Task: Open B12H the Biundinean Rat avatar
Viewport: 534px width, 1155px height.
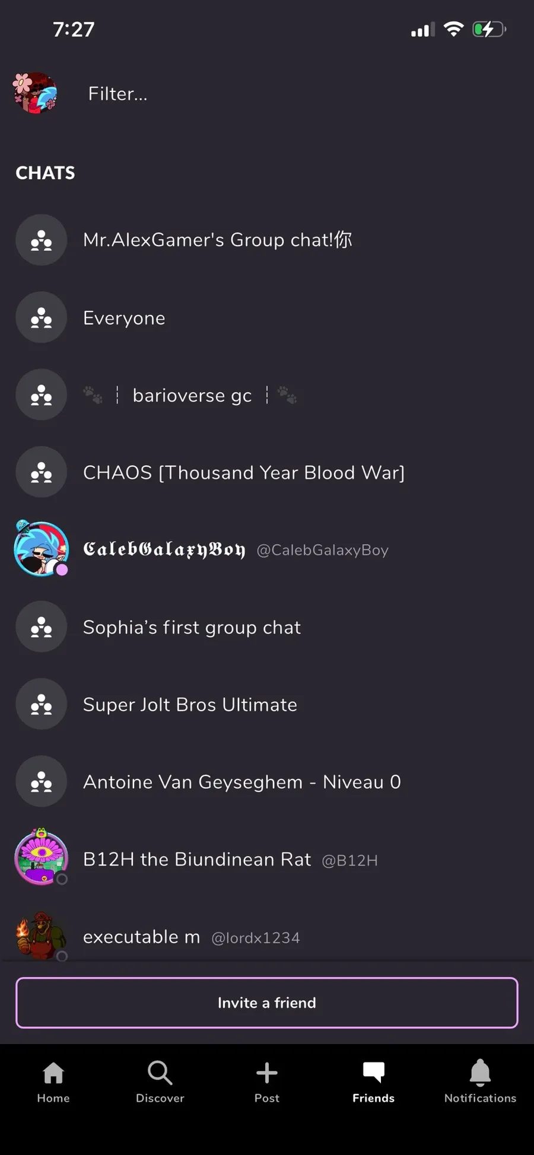Action: [x=41, y=858]
